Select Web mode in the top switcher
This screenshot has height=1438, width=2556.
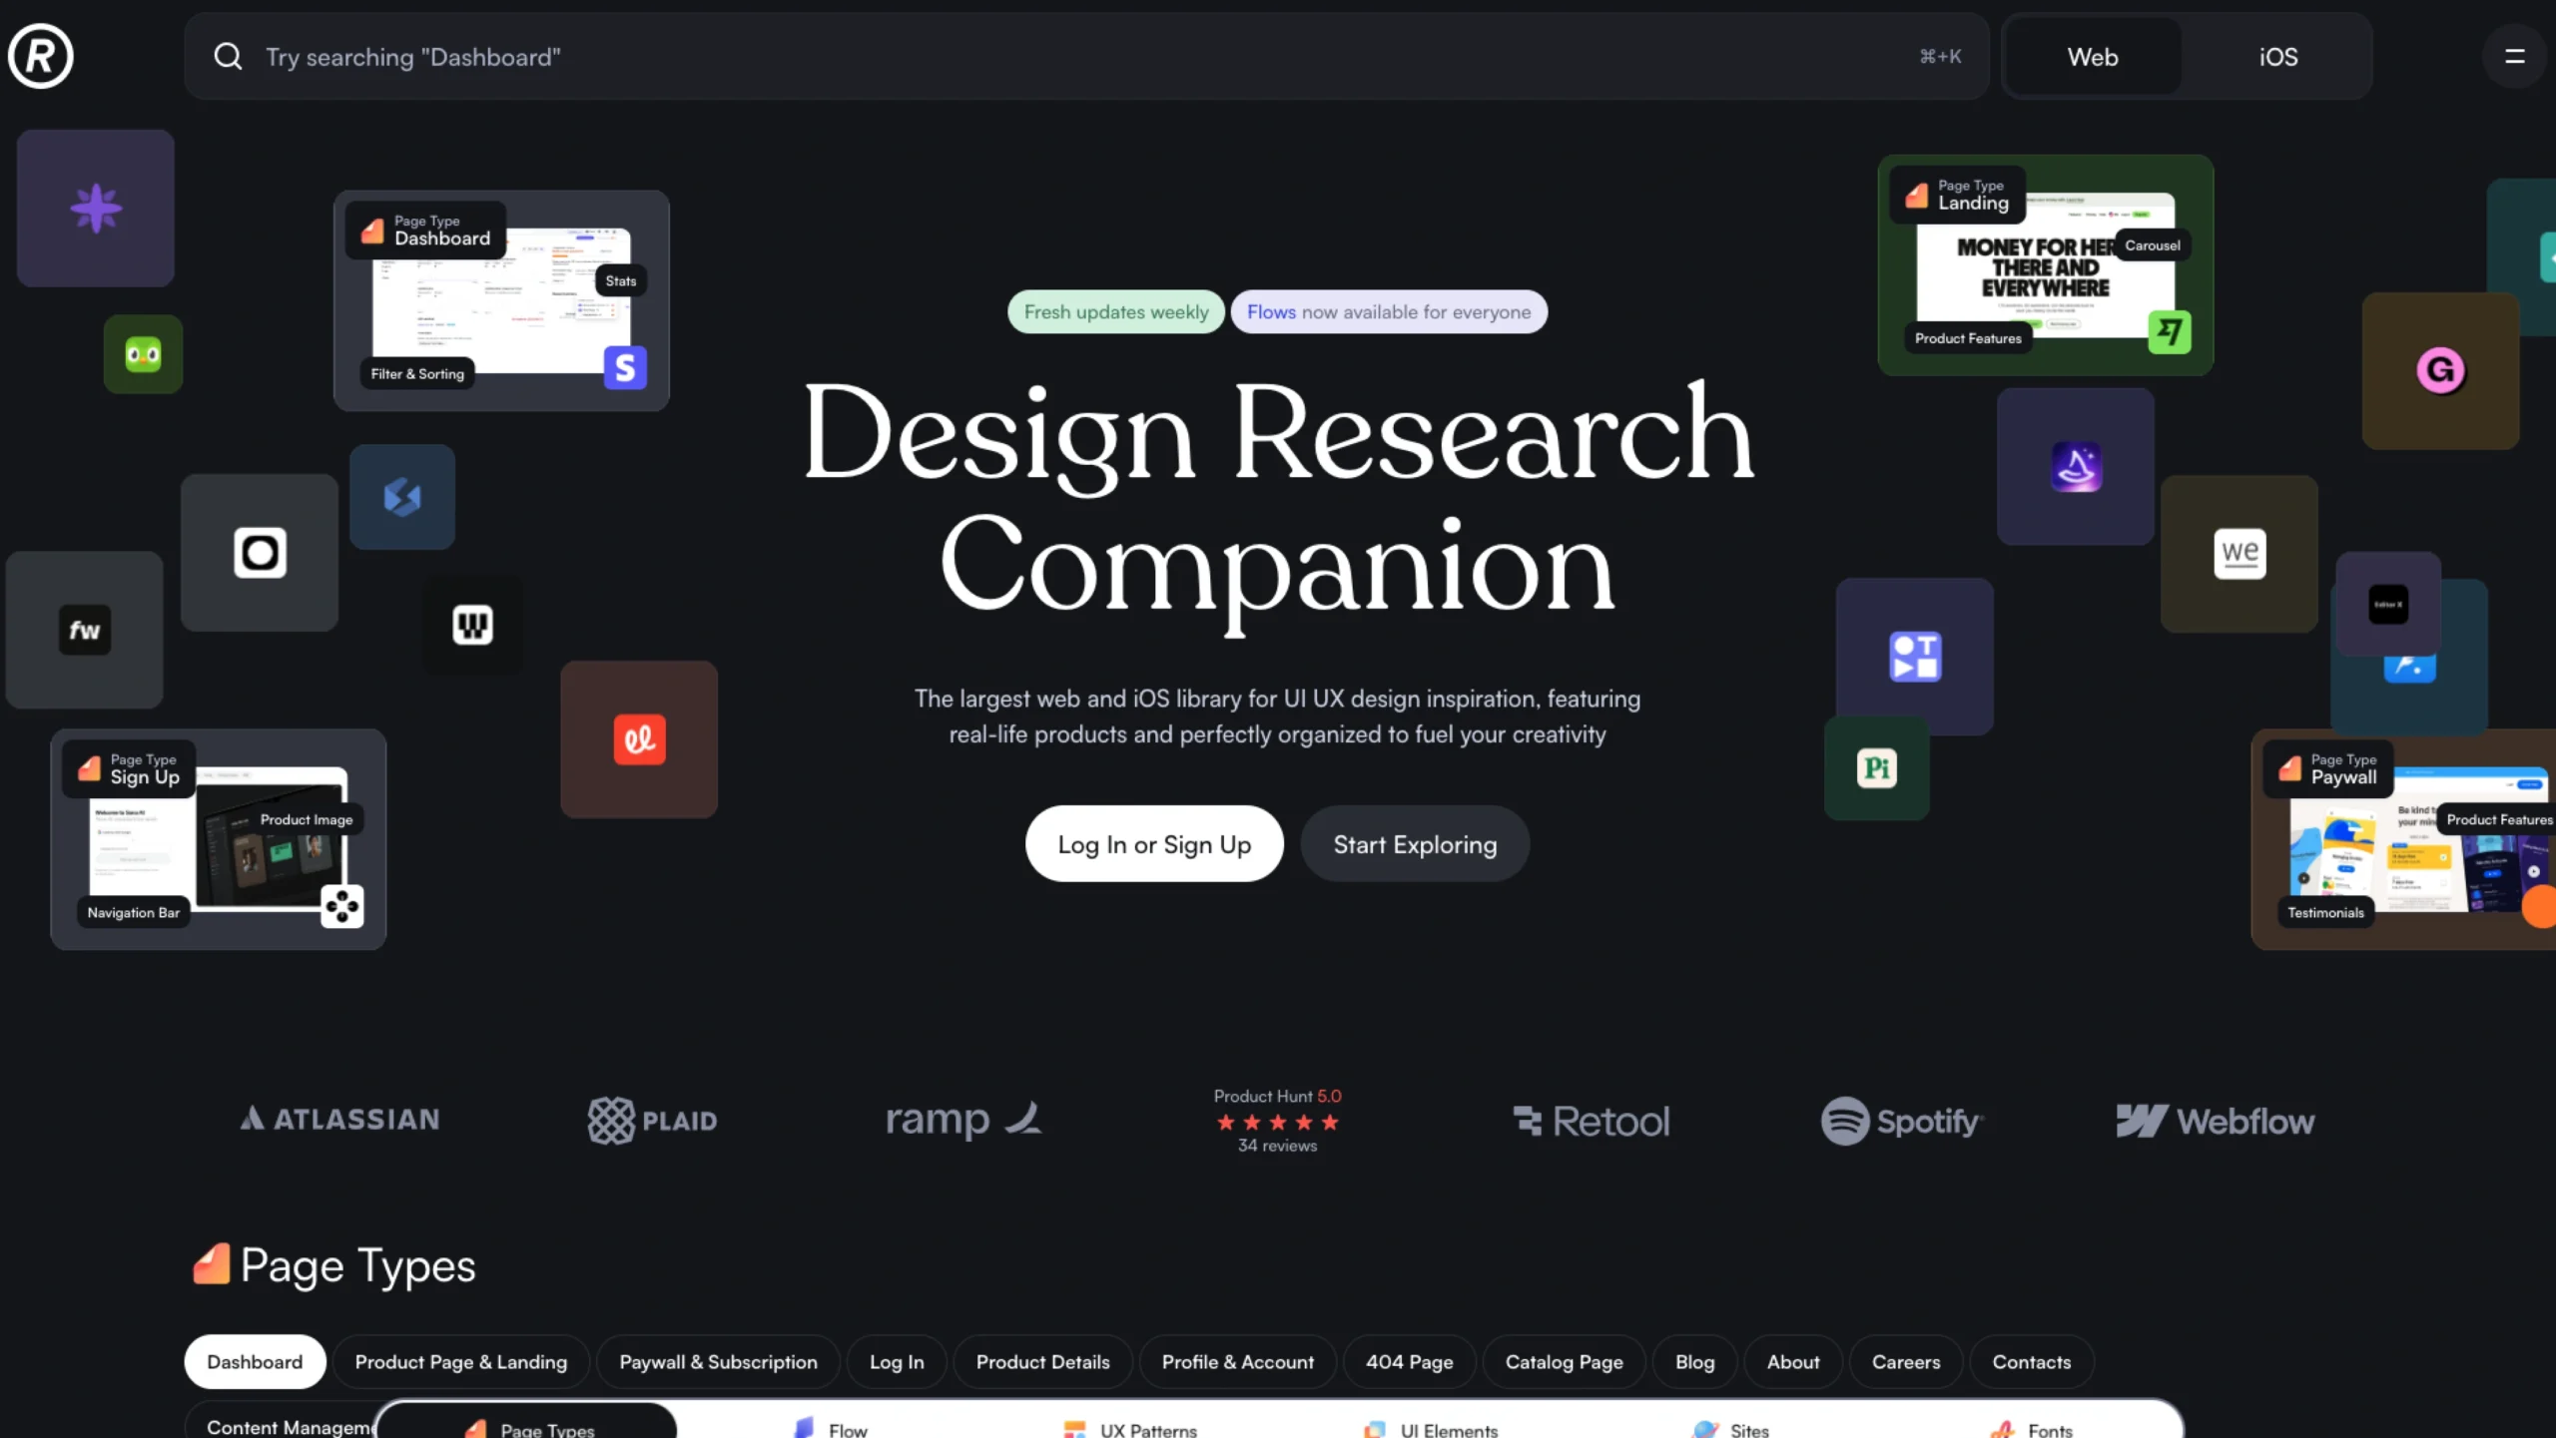[x=2092, y=56]
